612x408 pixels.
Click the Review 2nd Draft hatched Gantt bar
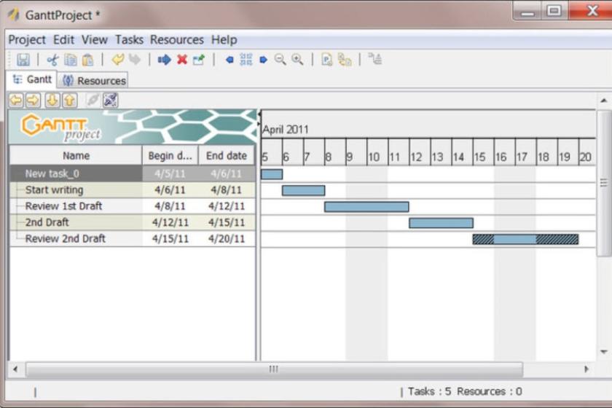click(x=525, y=239)
